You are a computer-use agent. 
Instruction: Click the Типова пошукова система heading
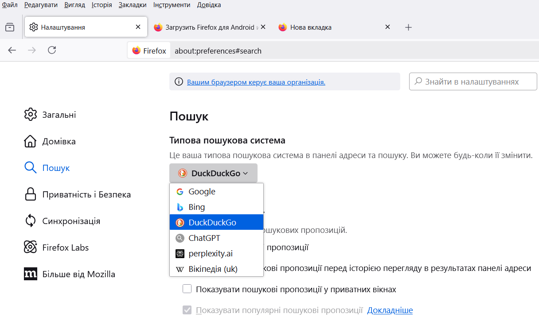coord(227,140)
